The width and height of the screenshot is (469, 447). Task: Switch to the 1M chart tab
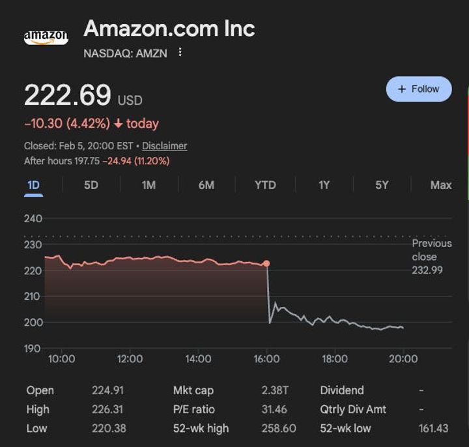pyautogui.click(x=149, y=185)
